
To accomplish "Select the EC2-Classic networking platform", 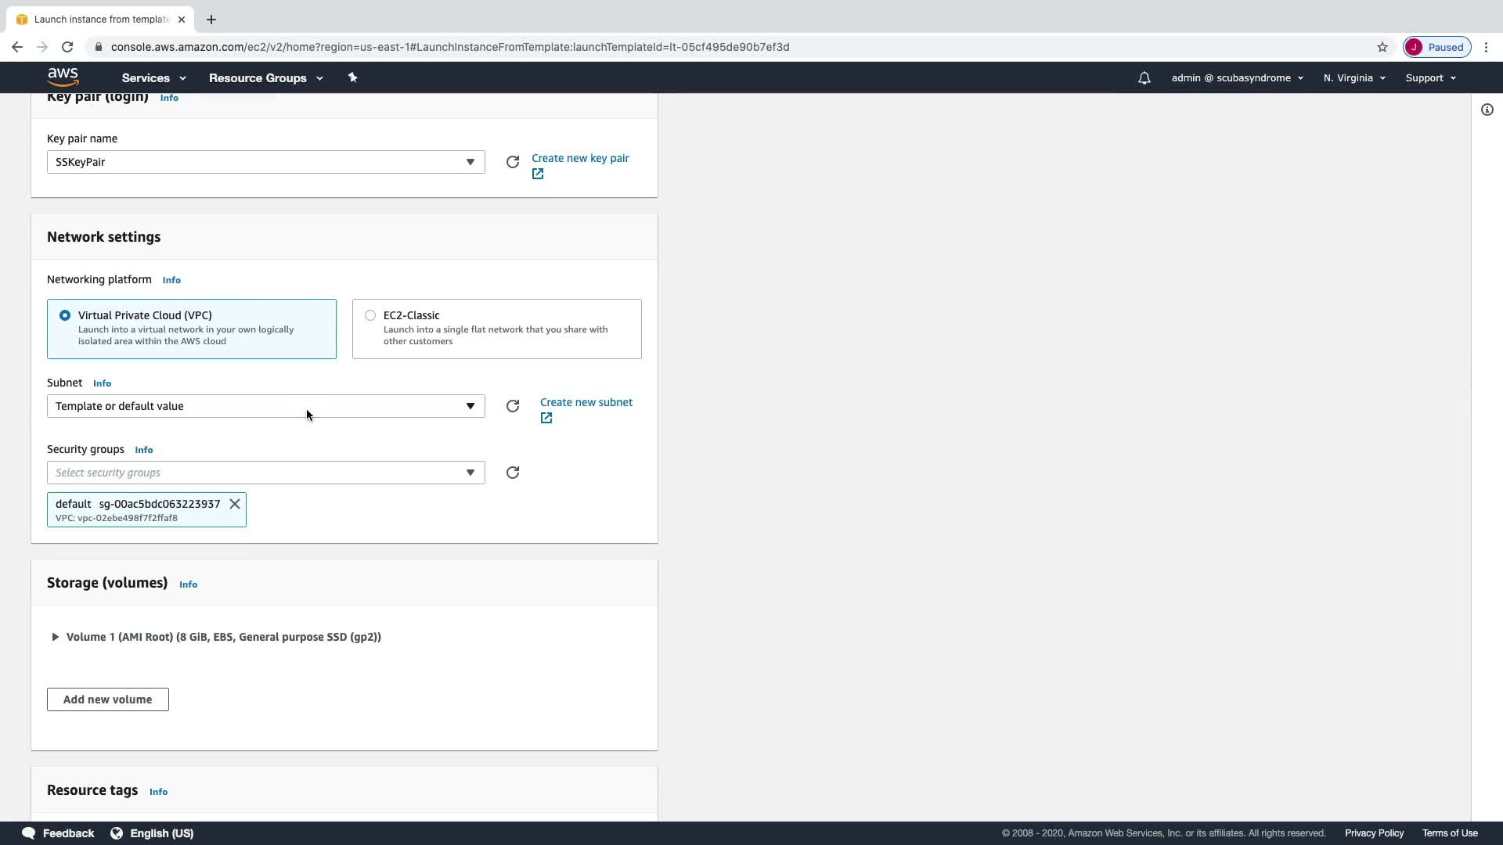I will (370, 315).
